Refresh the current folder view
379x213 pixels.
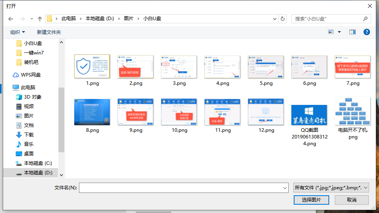[282, 19]
